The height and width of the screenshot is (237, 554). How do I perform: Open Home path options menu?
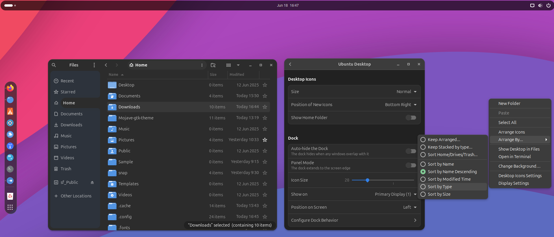tap(202, 65)
